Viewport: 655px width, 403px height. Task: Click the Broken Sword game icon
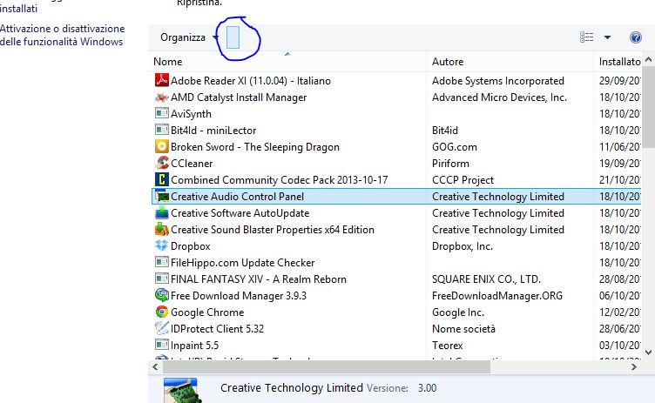(x=162, y=146)
